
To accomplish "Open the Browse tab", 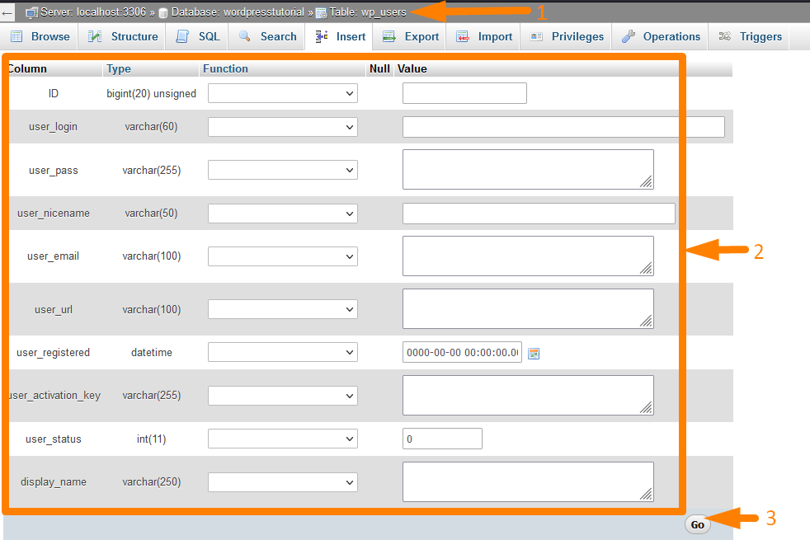I will 40,36.
